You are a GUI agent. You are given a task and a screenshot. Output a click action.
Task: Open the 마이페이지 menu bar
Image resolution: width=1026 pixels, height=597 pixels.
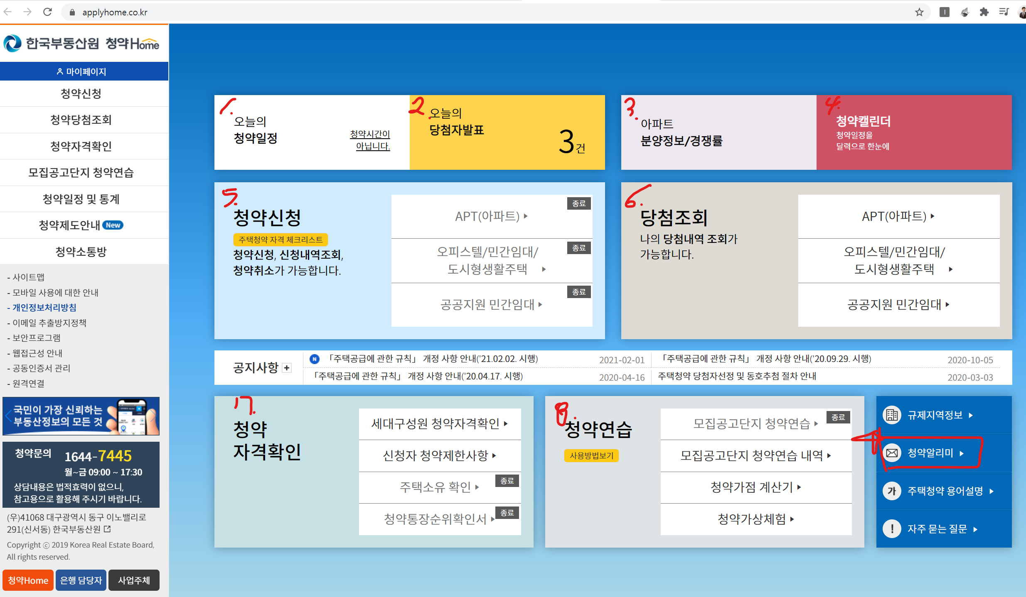click(x=82, y=71)
